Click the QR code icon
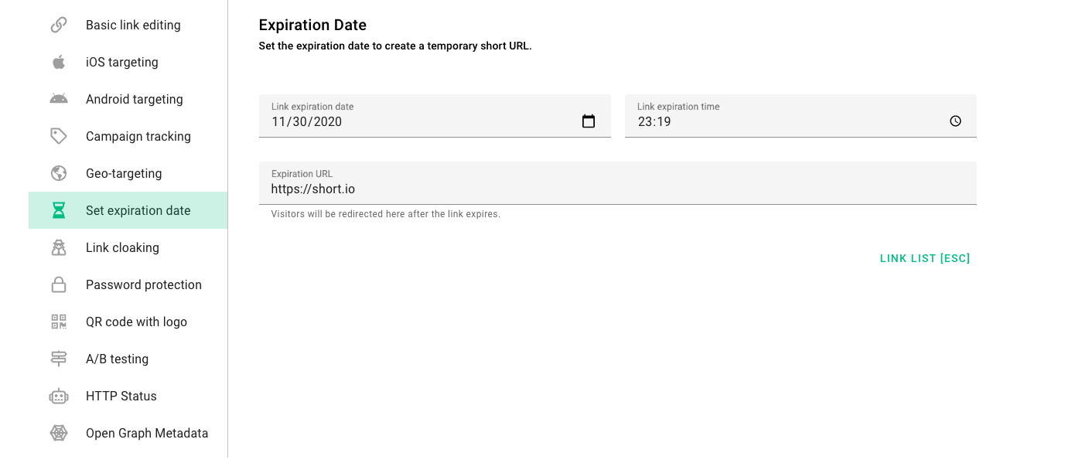 coord(59,322)
